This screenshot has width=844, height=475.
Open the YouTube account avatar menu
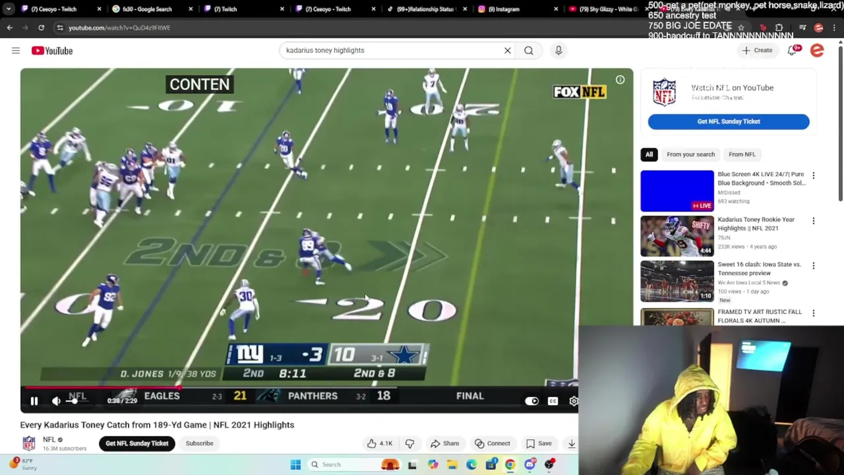[x=817, y=50]
